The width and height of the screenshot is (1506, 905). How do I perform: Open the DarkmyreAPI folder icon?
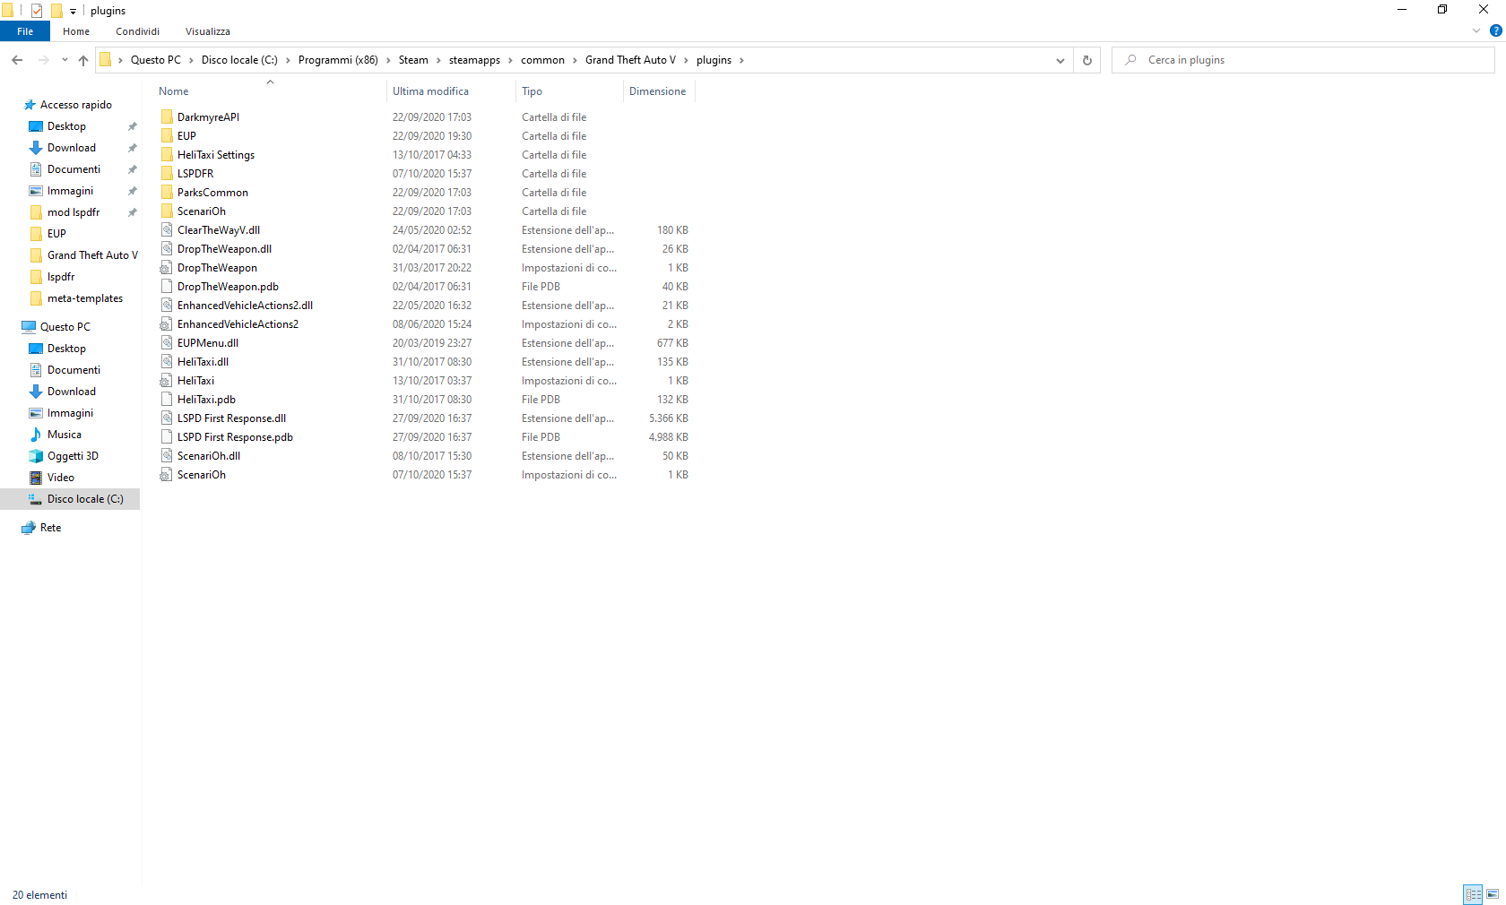coord(167,117)
